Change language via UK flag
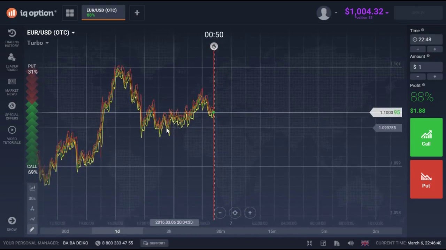The width and height of the screenshot is (446, 250). (x=365, y=243)
